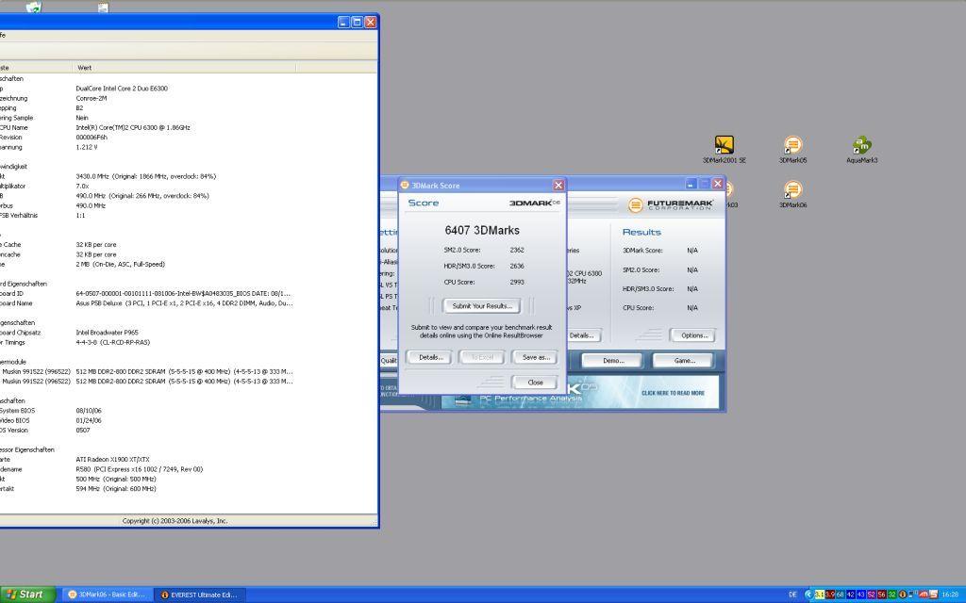The width and height of the screenshot is (966, 603).
Task: Click the blue 43 tray sensor icon
Action: pos(860,595)
